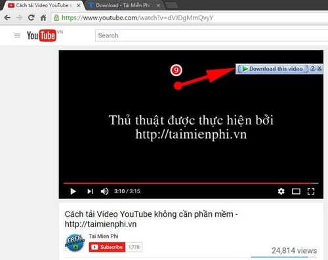Click the 3:10 / 3:15 time display
The image size is (328, 260).
coord(127,191)
